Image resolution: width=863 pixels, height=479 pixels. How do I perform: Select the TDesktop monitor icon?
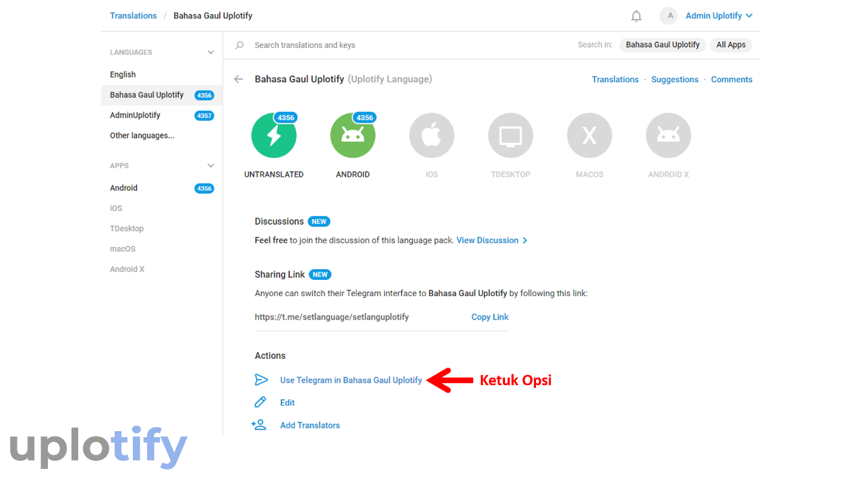[x=510, y=136]
